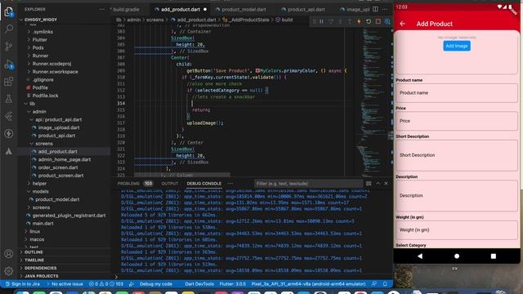Expand the Flutter folder
Viewport: 523px width, 294px height.
pyautogui.click(x=40, y=40)
